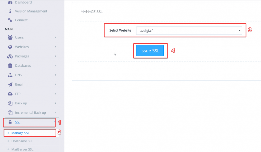
Task: Open the Users section icon
Action: tap(10, 37)
